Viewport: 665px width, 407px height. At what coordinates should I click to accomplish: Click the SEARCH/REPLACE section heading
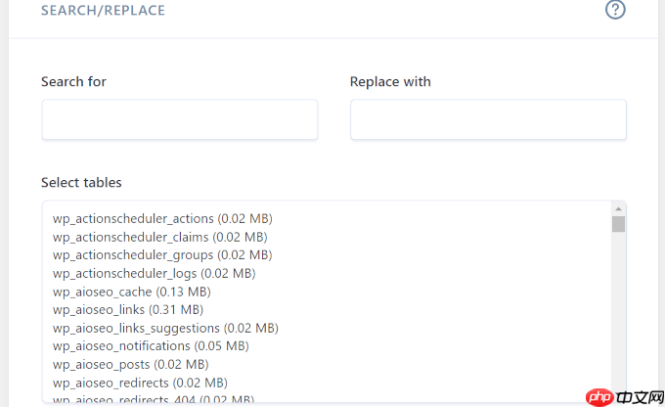103,10
